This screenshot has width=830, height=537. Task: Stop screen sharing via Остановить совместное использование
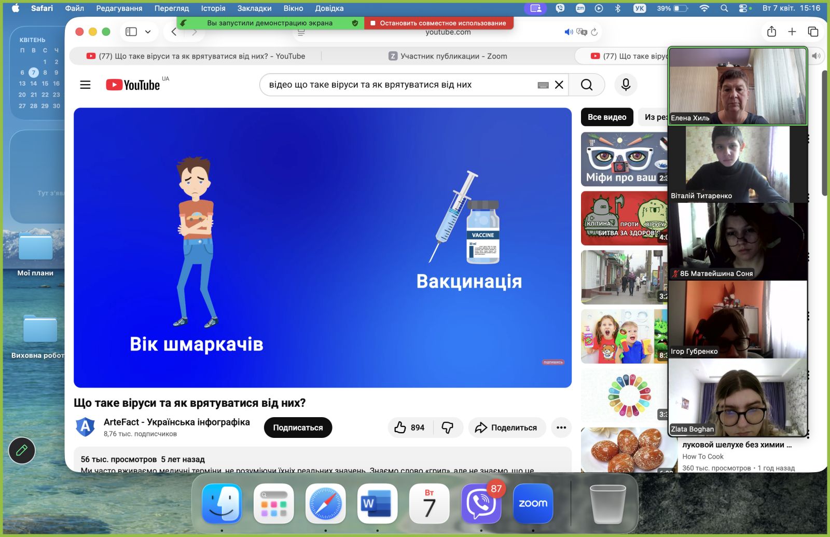[438, 23]
